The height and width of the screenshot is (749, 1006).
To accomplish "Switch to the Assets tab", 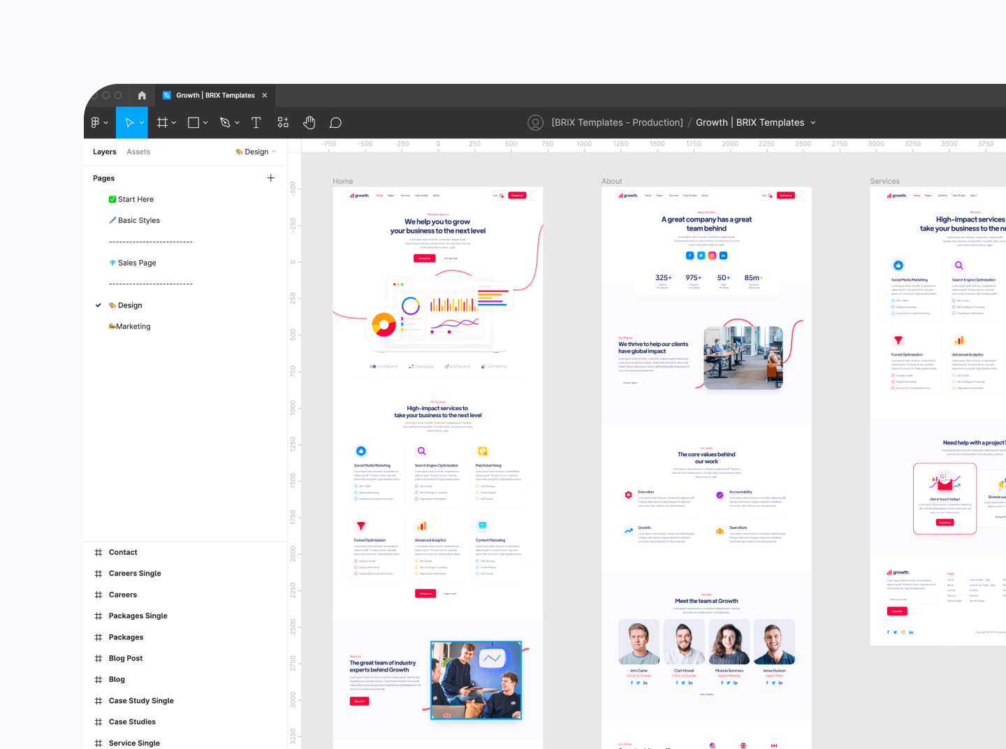I will (138, 152).
